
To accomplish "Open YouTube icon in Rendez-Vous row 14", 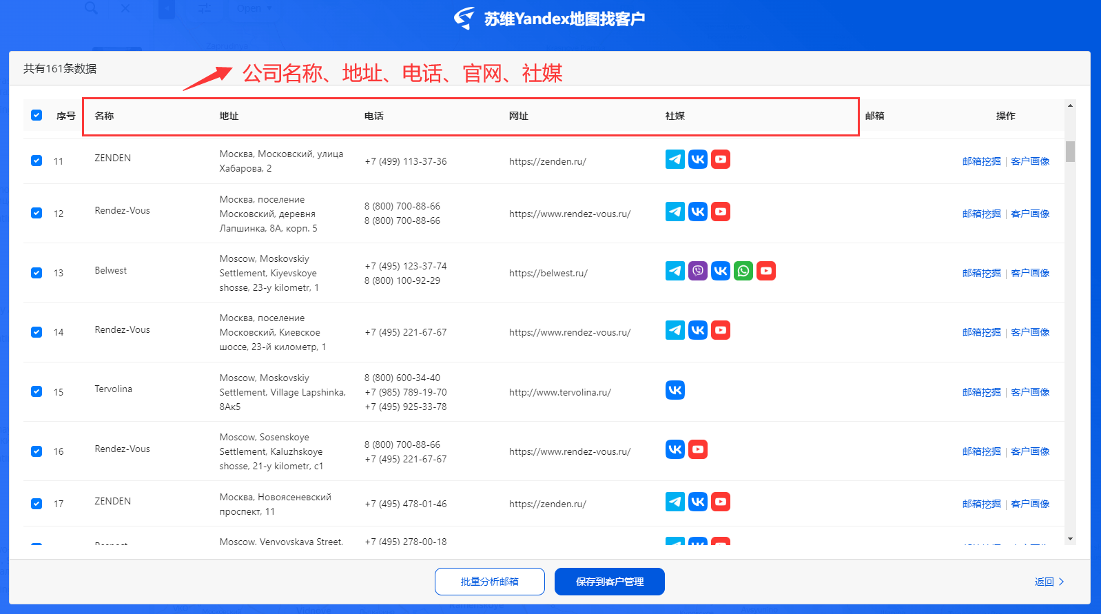I will tap(721, 330).
